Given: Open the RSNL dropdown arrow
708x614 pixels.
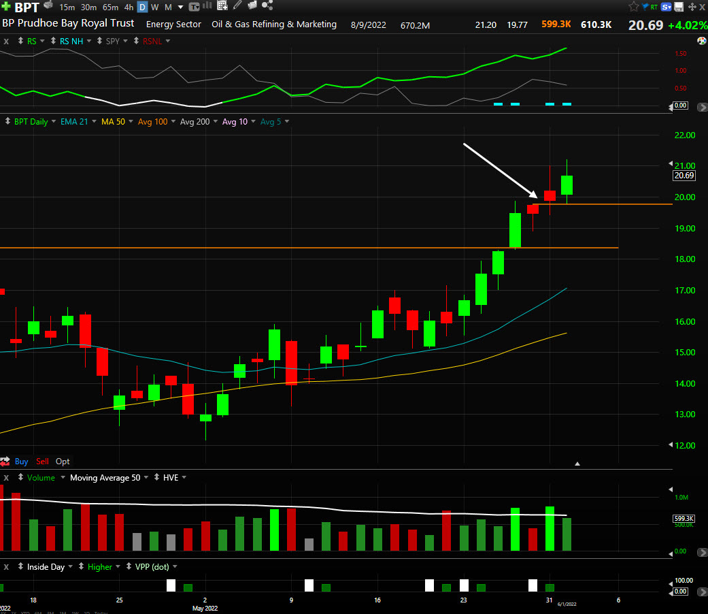Looking at the screenshot, I should (168, 41).
